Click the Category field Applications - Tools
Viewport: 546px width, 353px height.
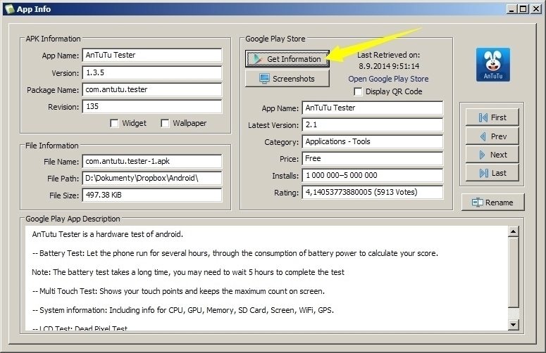pyautogui.click(x=373, y=142)
